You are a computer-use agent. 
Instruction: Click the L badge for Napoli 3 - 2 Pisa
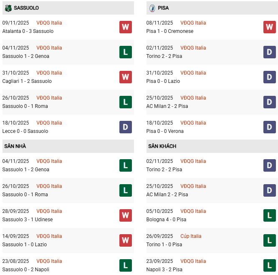point(269,265)
